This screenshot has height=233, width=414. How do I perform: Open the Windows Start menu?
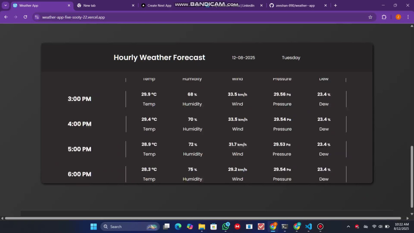pyautogui.click(x=94, y=227)
